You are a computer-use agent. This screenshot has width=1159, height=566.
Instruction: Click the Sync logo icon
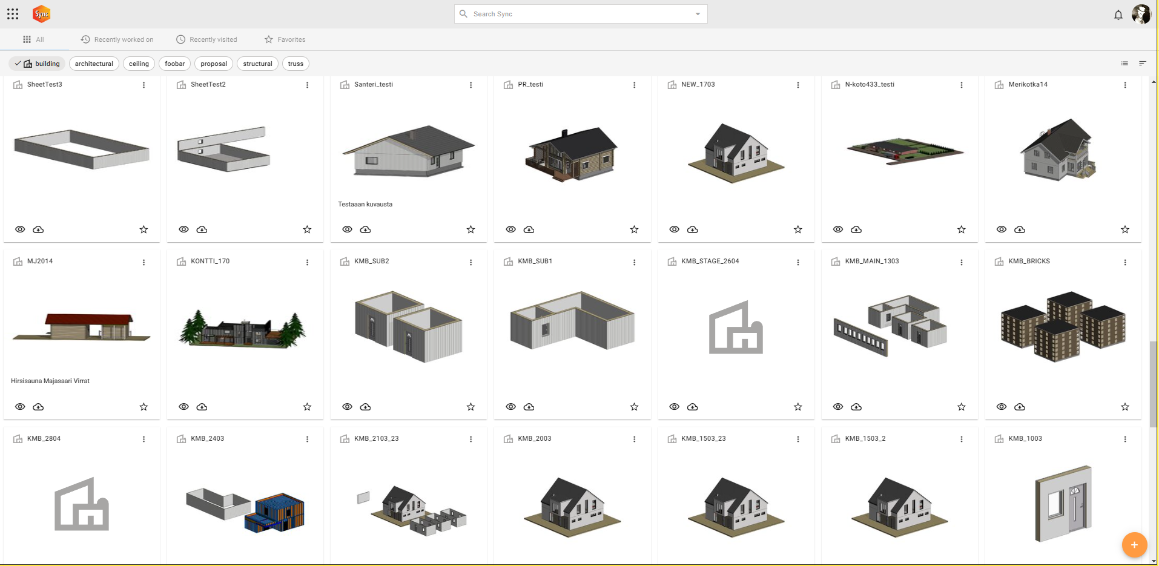[41, 14]
